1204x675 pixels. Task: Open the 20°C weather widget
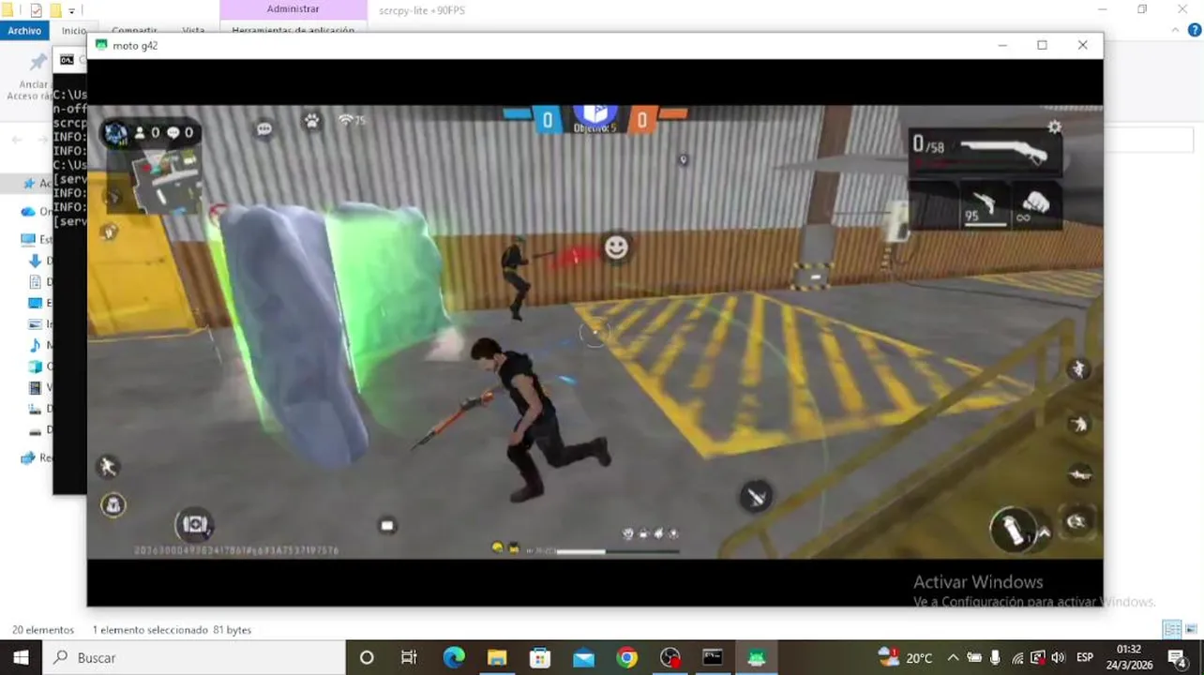coord(906,657)
